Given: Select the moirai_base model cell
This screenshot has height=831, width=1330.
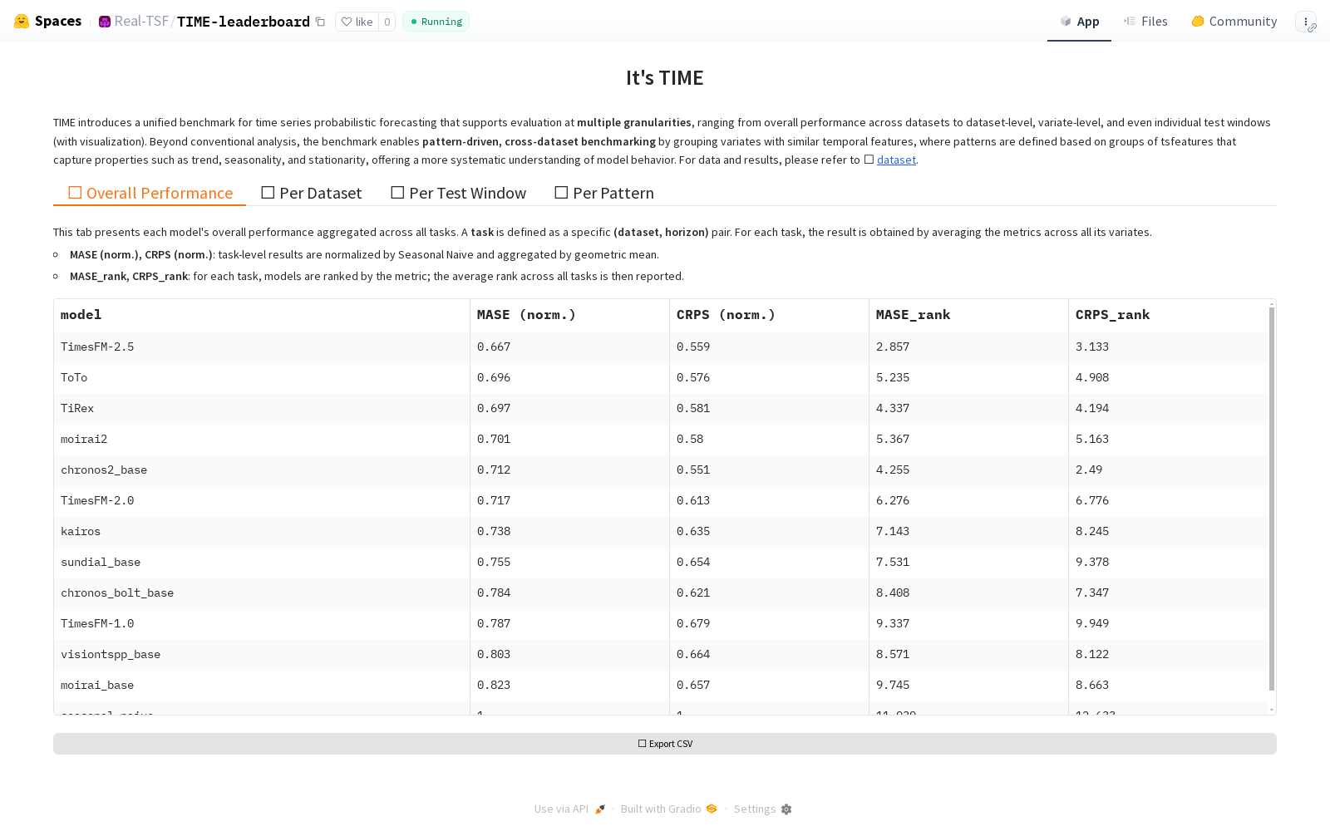Looking at the screenshot, I should click(x=262, y=686).
